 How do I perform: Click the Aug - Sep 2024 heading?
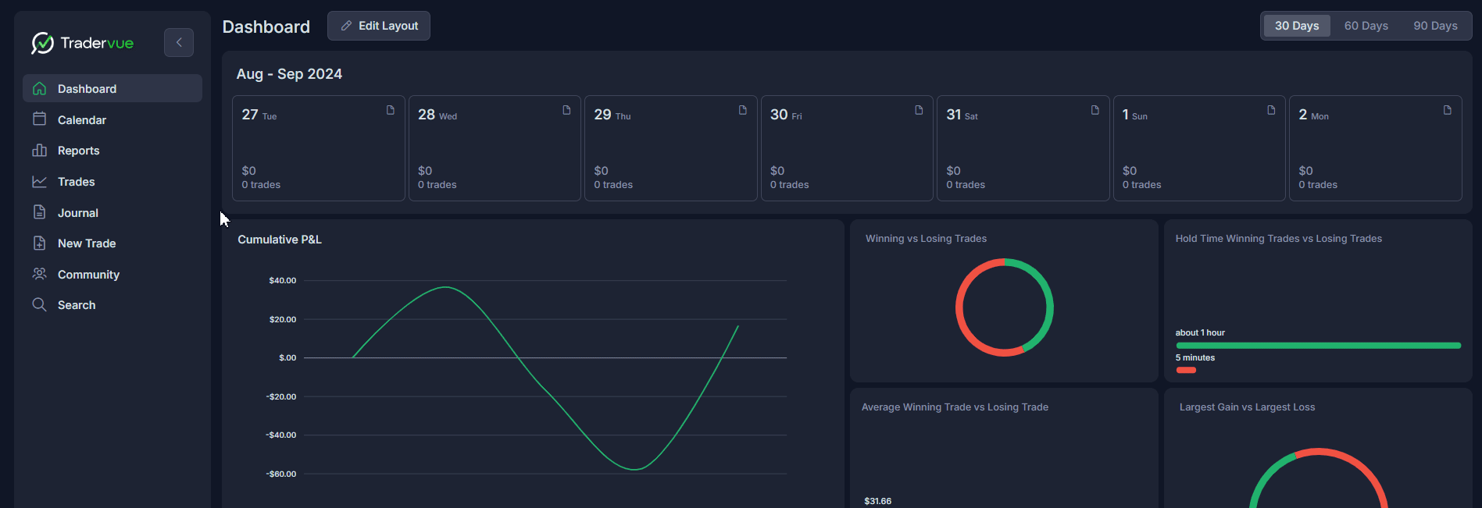point(289,74)
